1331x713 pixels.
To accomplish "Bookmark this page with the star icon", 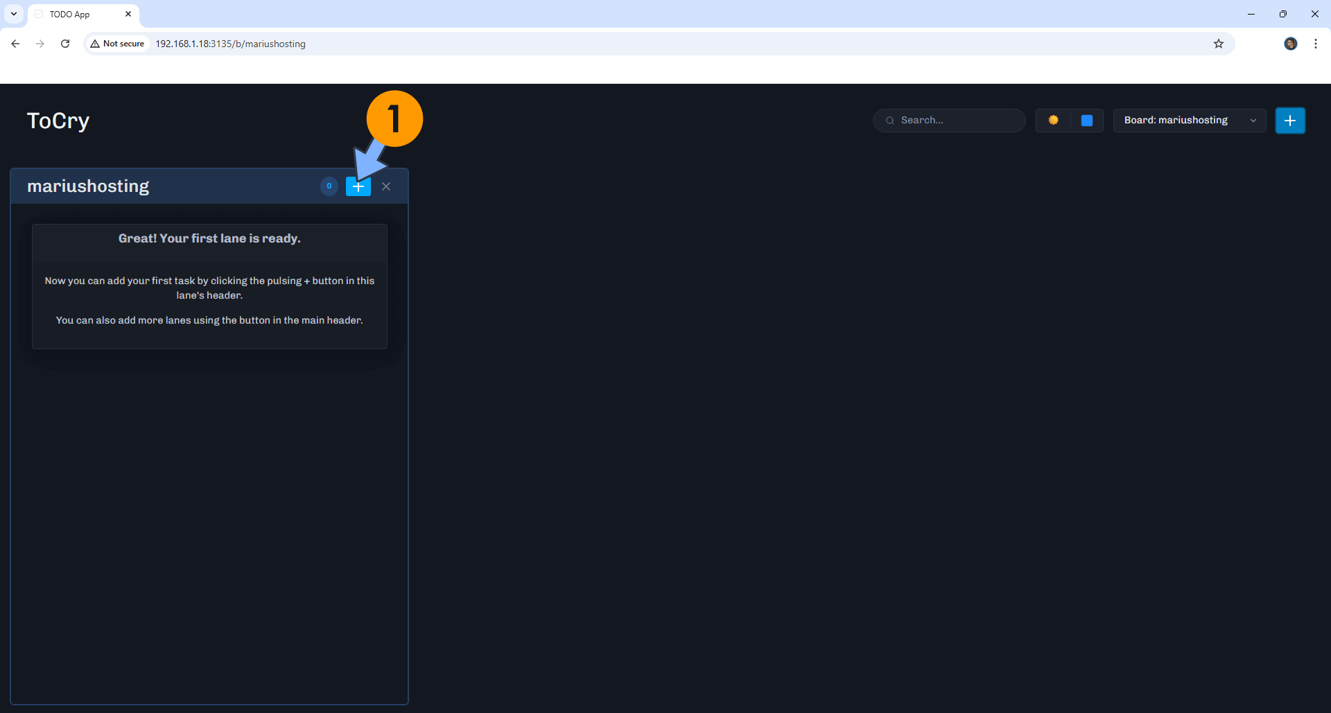I will point(1219,44).
